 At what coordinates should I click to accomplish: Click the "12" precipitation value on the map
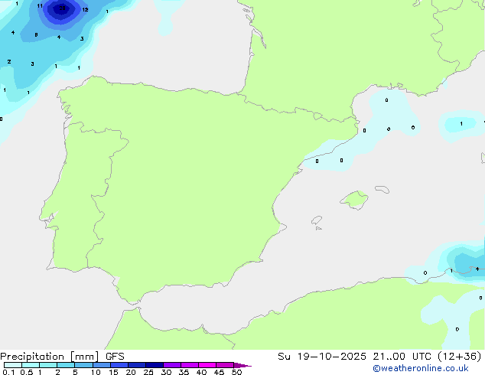(x=85, y=10)
